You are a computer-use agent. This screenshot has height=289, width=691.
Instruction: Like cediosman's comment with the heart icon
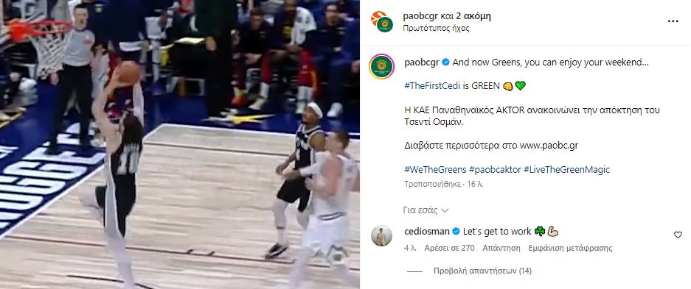tap(678, 235)
